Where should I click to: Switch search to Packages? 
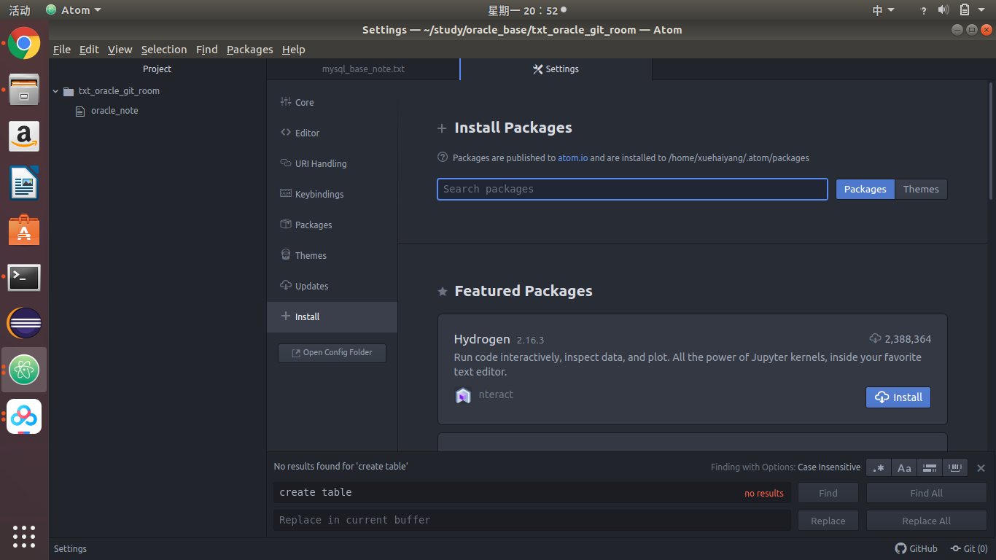[865, 189]
